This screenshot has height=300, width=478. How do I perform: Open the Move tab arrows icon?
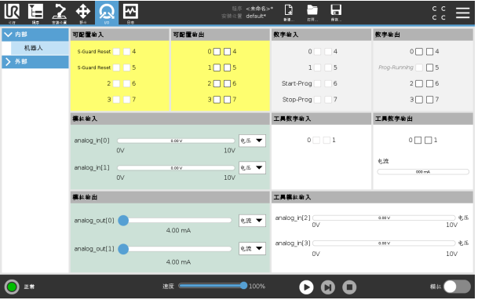(83, 13)
